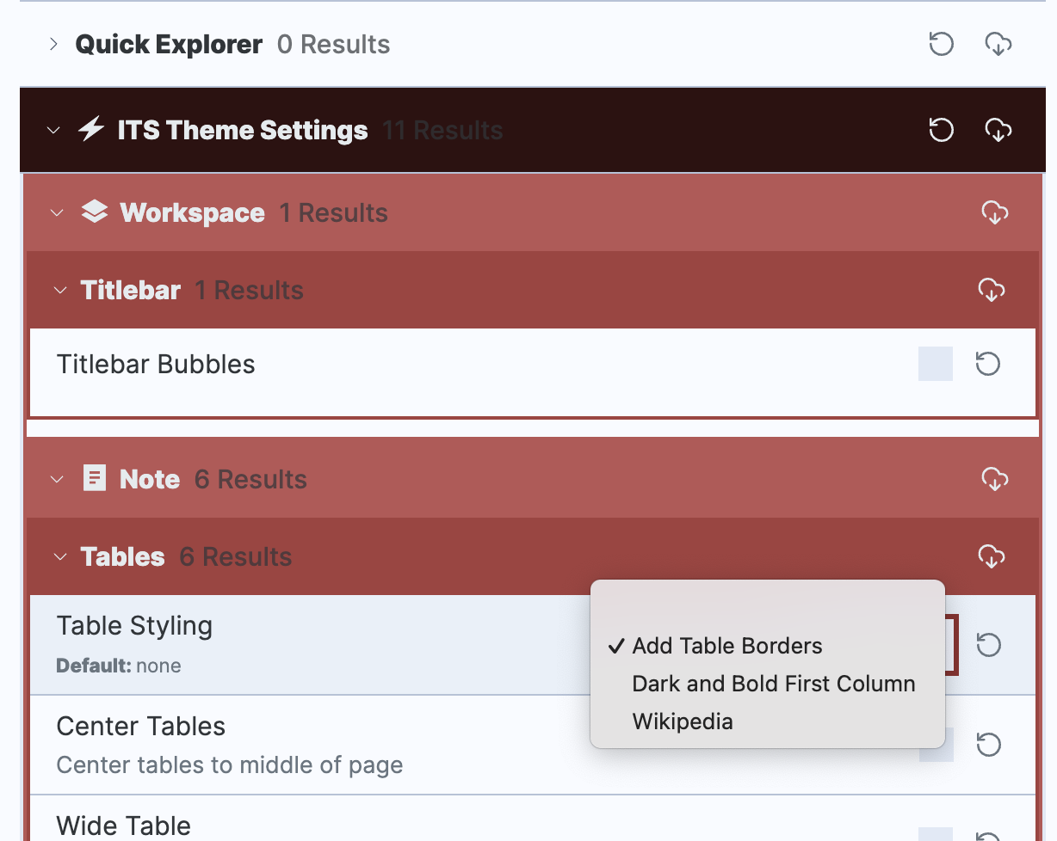The width and height of the screenshot is (1057, 841).
Task: Collapse the Workspace section
Action: tap(57, 212)
